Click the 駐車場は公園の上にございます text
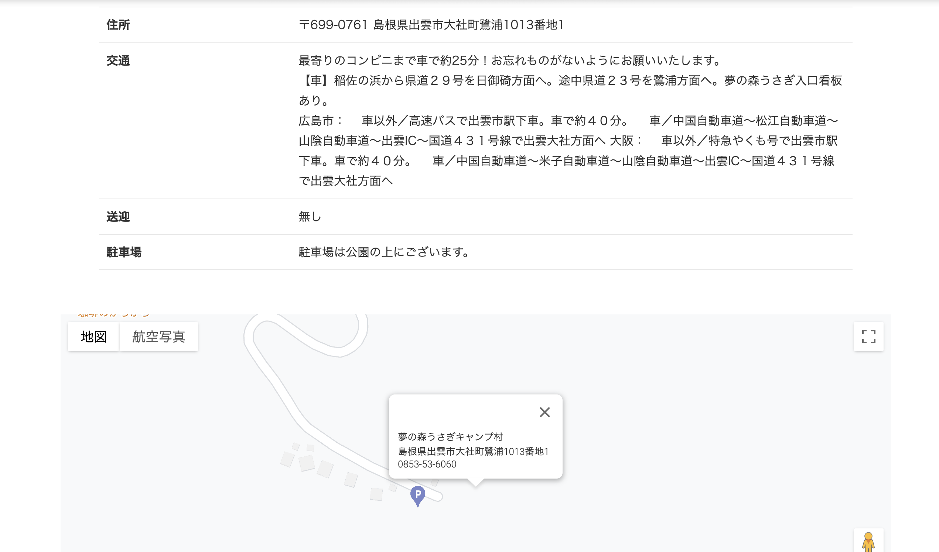The height and width of the screenshot is (552, 939). coord(384,252)
